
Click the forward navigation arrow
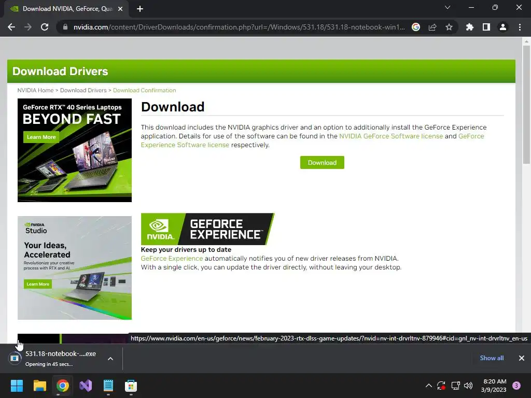click(28, 27)
